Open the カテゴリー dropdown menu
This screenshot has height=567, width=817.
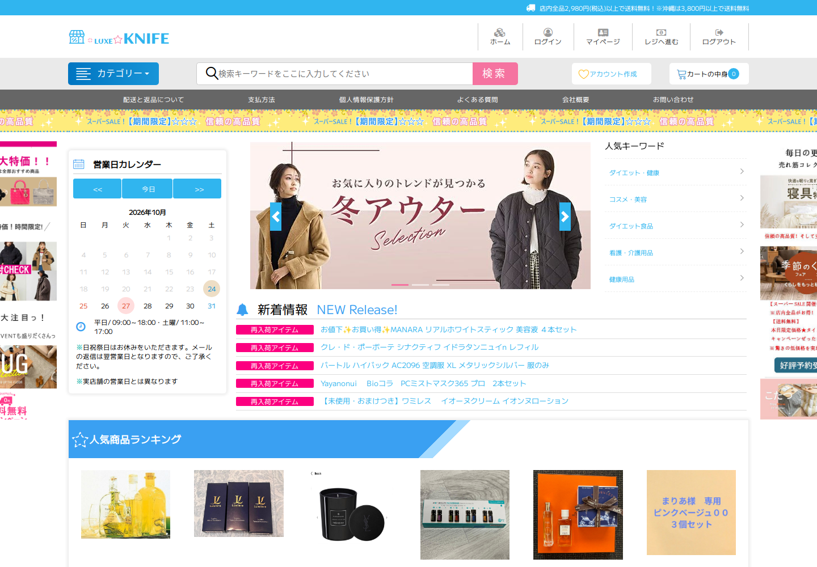(x=113, y=74)
